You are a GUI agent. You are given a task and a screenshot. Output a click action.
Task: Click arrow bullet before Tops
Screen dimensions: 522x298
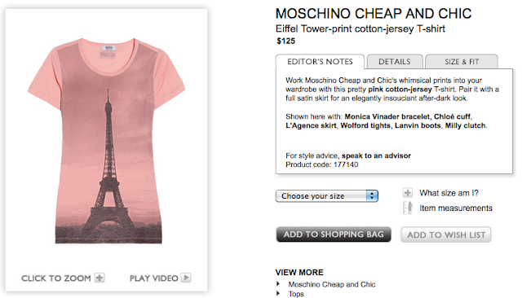tap(278, 294)
